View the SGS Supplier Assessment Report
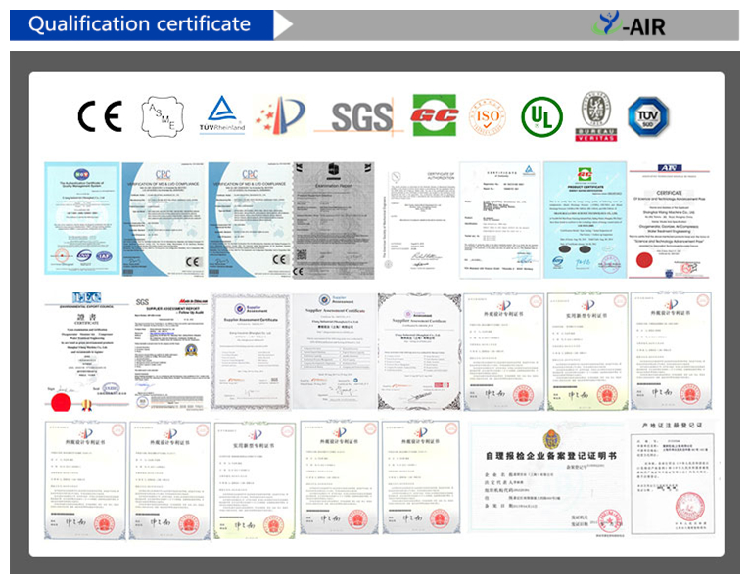The height and width of the screenshot is (584, 750). tap(169, 353)
